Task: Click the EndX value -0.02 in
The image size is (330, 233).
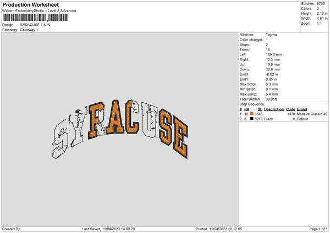Action: click(x=271, y=74)
